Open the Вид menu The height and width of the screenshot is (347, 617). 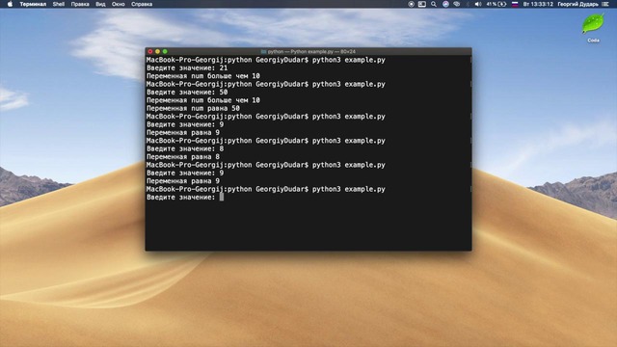(100, 4)
